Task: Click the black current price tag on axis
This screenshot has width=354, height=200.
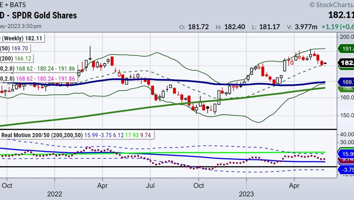Action: tap(346, 63)
